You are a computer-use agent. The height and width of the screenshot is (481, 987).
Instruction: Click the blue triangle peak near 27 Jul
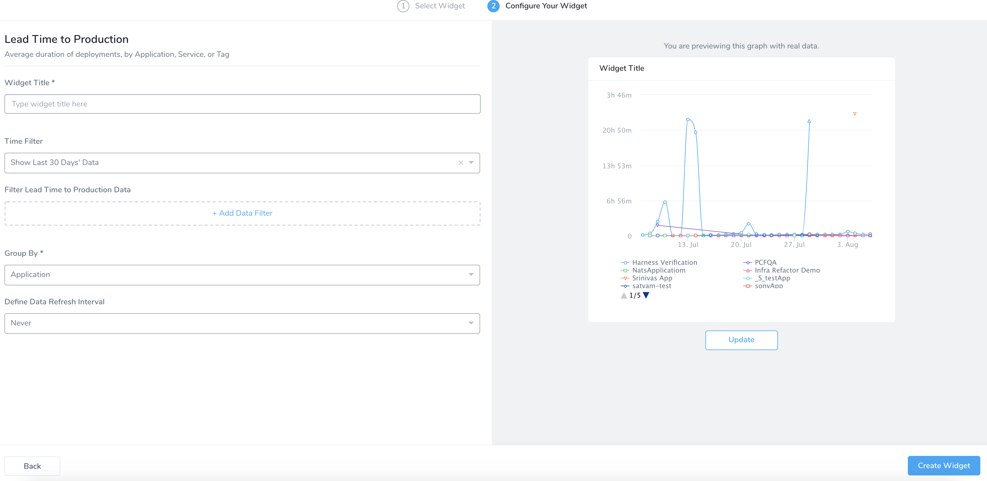[x=809, y=121]
